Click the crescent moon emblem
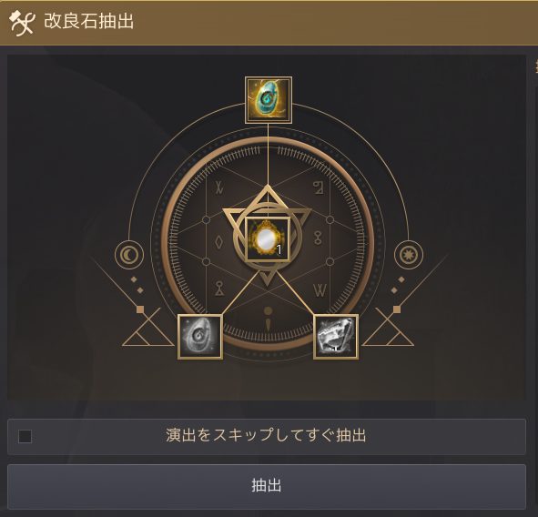The height and width of the screenshot is (517, 538). coord(129,255)
